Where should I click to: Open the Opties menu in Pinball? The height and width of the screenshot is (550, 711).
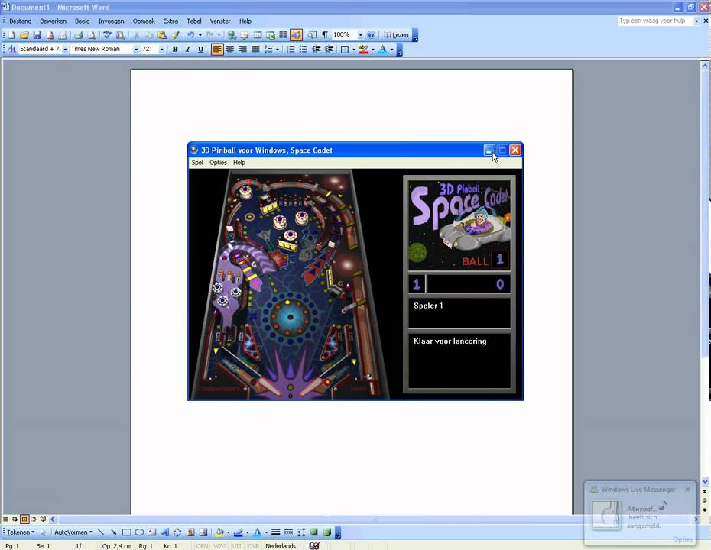pos(218,163)
